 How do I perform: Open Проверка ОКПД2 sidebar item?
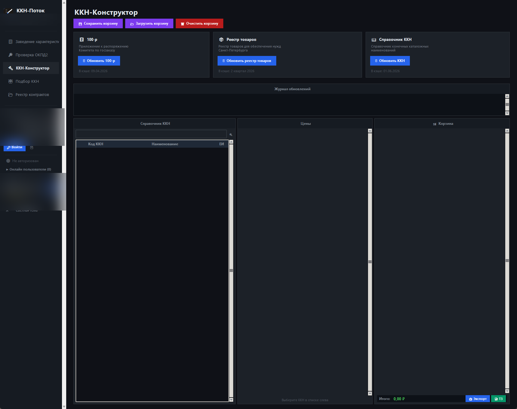tap(31, 55)
